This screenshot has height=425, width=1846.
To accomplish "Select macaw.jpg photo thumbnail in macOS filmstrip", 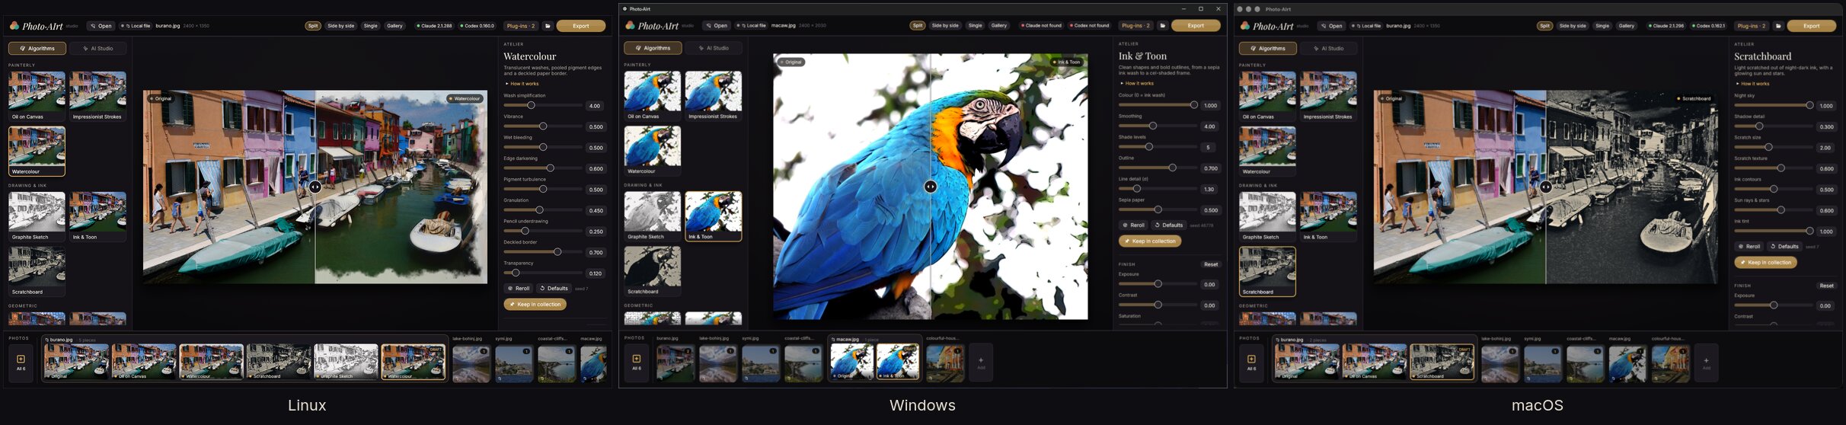I will pos(1627,363).
